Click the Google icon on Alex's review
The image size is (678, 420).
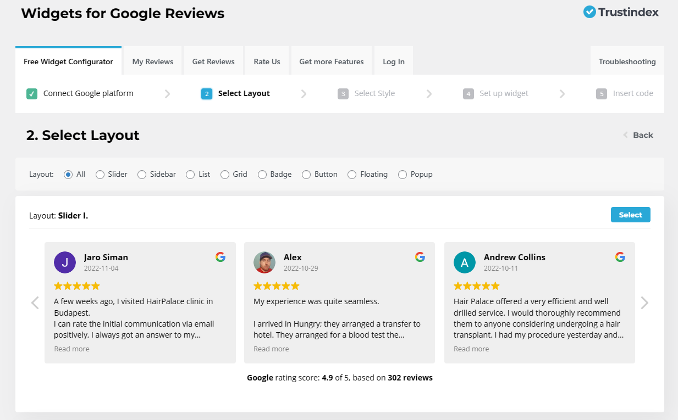click(420, 256)
